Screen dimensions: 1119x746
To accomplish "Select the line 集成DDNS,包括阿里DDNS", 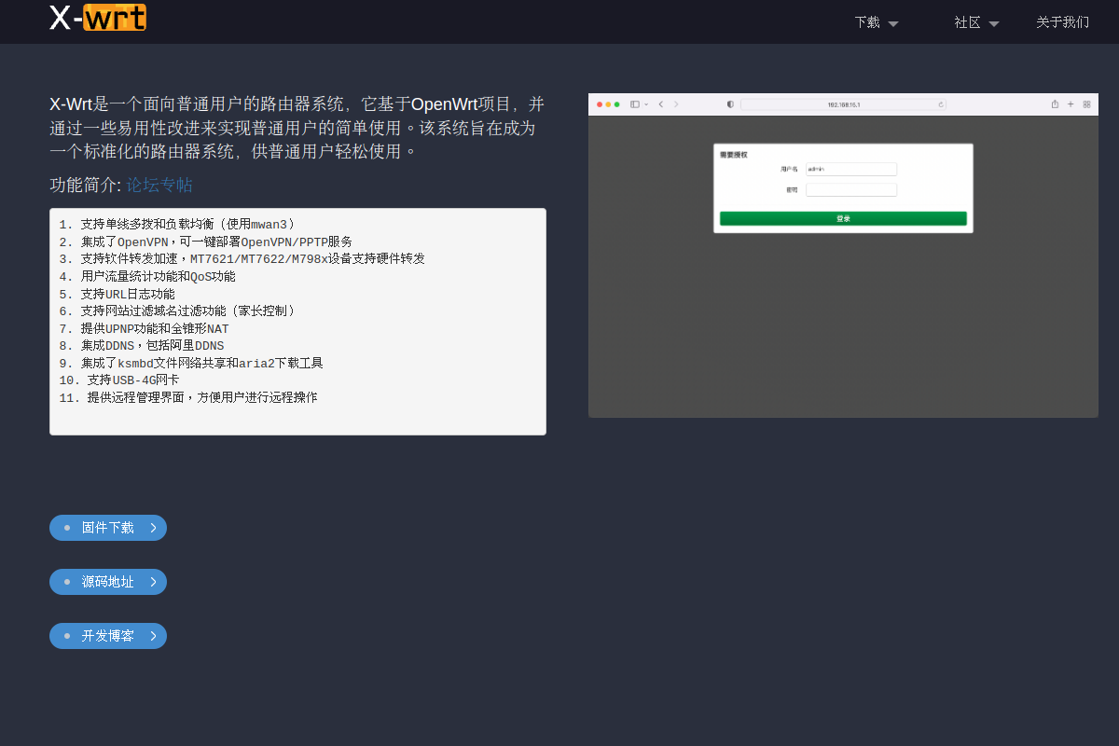I will [141, 345].
